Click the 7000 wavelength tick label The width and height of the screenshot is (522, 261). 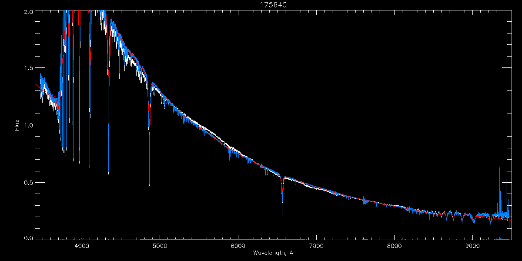(316, 246)
